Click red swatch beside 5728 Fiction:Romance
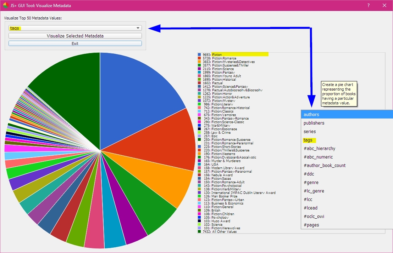This screenshot has height=253, width=393. tap(199, 58)
